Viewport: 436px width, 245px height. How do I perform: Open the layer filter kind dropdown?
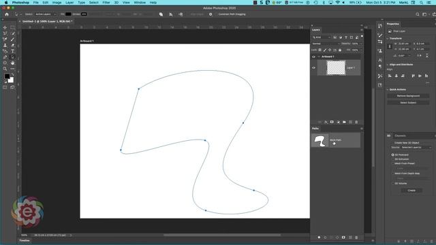point(322,37)
